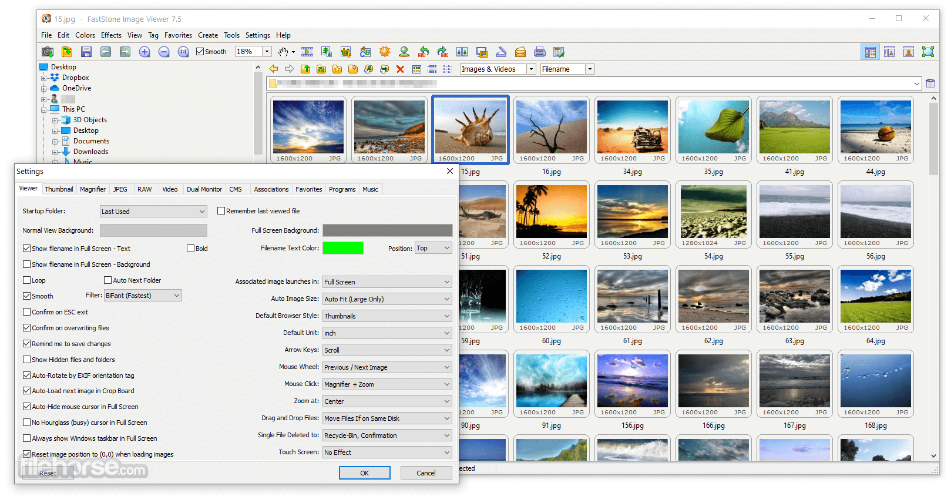Open the Images & Videos filter dropdown
The image size is (951, 496).
point(498,69)
